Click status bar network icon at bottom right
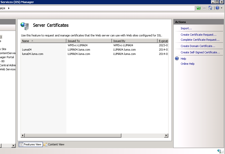Image resolution: width=225 pixels, height=154 pixels. [219, 151]
